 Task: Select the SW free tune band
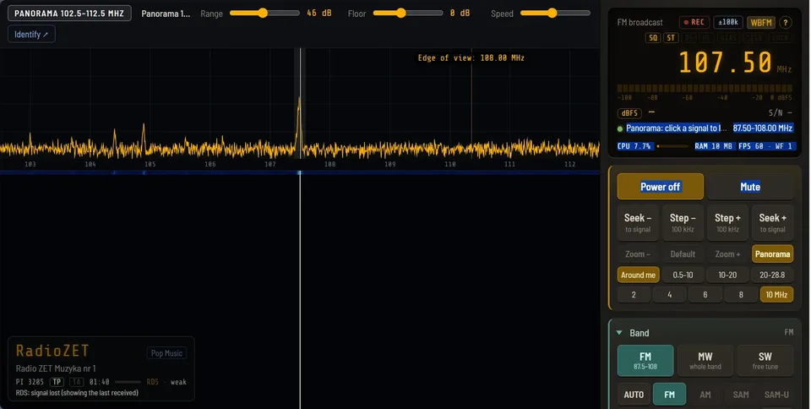[x=765, y=360]
